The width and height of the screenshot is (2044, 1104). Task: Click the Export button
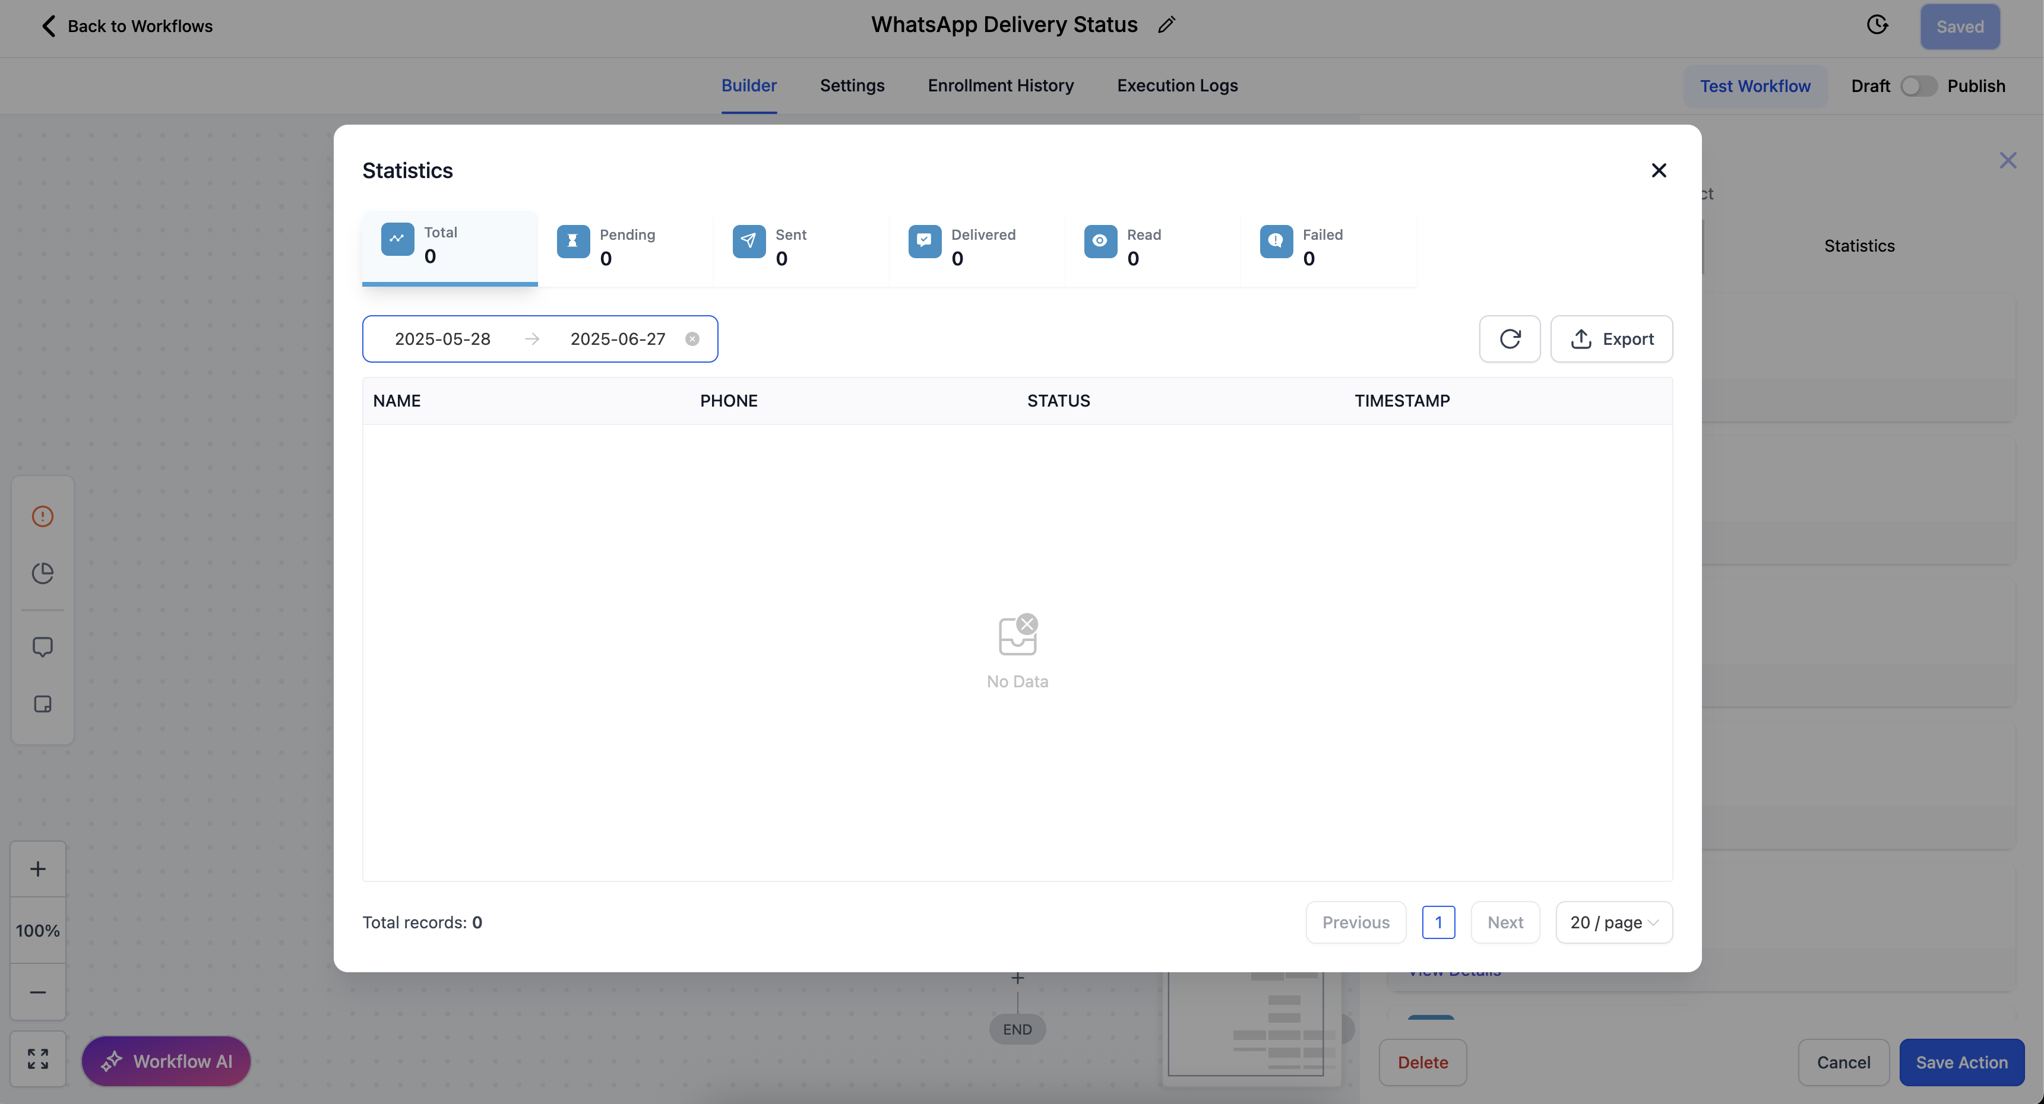1612,339
